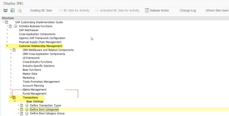The height and width of the screenshot is (116, 229).
Task: Click the greyed clipboard toolbar icon
Action: (x=20, y=11)
